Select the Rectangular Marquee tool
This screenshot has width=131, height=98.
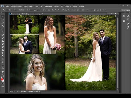click(x=3, y=20)
